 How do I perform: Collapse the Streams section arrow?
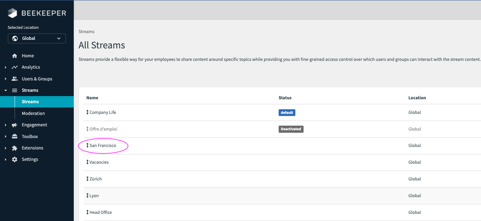point(6,90)
